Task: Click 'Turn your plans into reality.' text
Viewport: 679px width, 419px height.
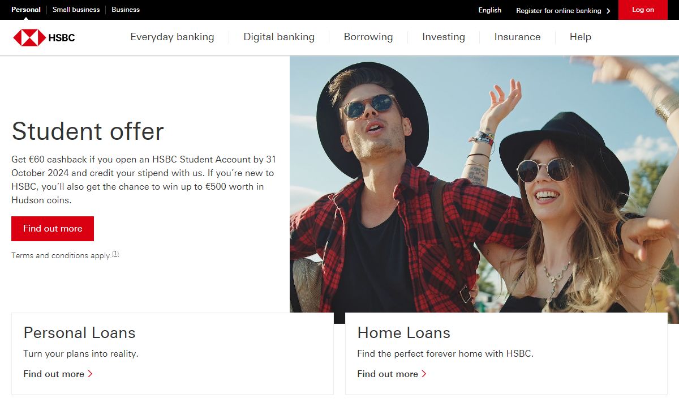Action: (81, 354)
